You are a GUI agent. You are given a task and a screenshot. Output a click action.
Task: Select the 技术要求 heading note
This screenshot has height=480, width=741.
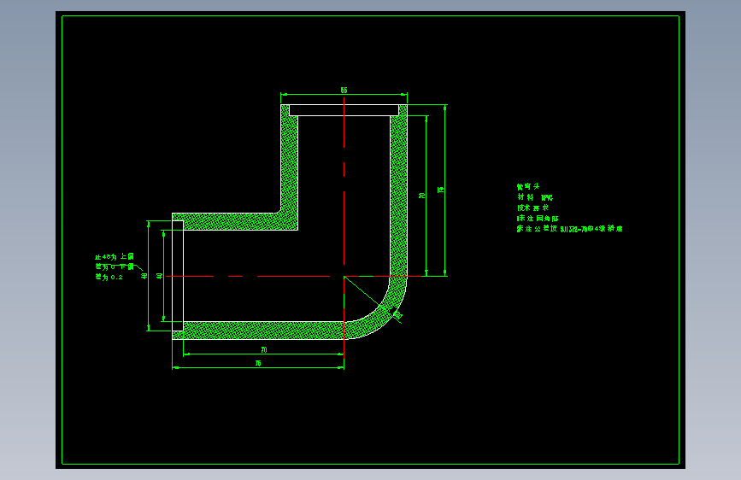532,208
